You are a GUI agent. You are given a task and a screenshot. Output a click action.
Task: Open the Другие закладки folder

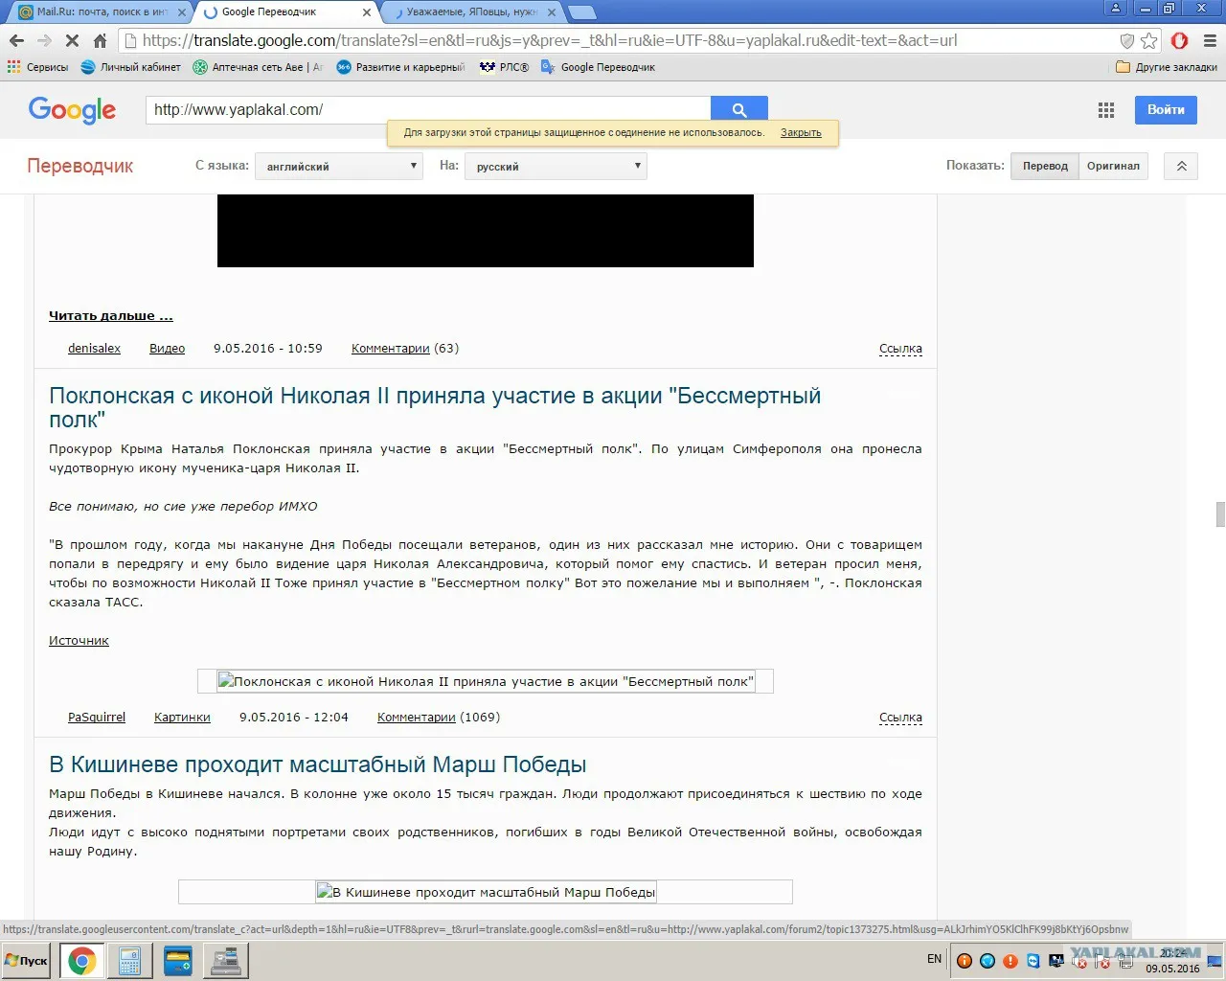(1167, 67)
